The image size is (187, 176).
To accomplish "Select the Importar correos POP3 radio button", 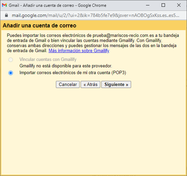I will [x=11, y=73].
